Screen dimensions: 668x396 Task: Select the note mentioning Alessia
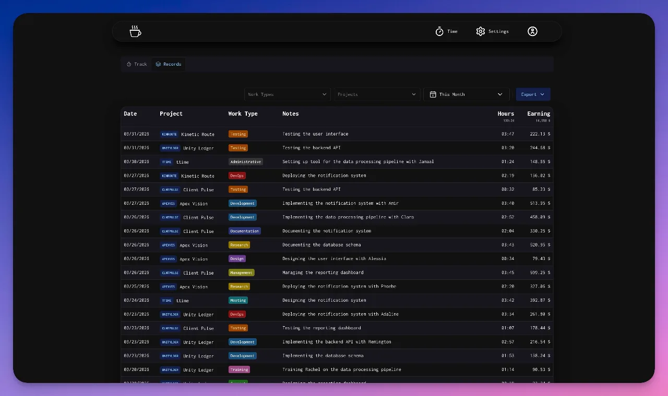(335, 258)
